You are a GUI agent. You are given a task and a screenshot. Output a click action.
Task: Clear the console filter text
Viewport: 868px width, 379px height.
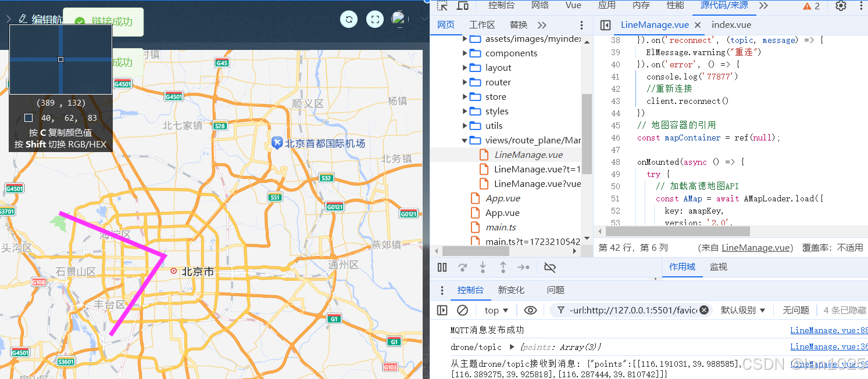coord(704,310)
